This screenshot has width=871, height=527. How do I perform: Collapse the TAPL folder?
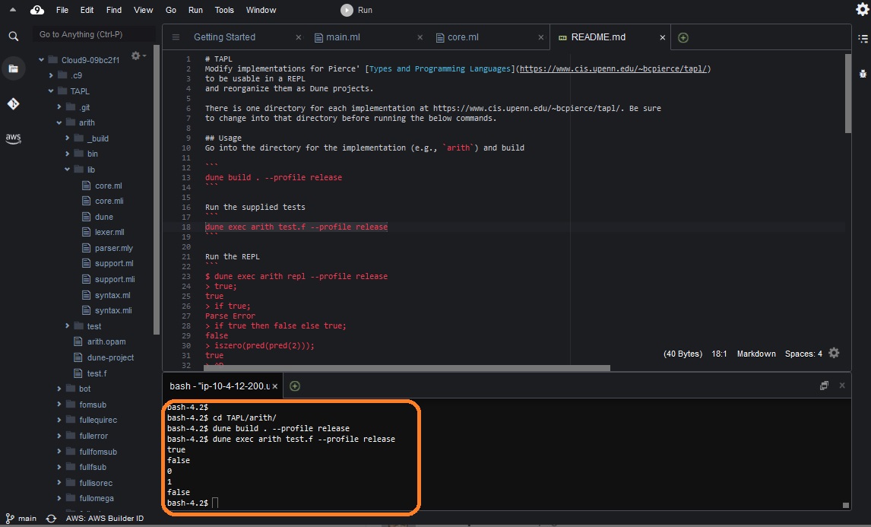pyautogui.click(x=51, y=91)
